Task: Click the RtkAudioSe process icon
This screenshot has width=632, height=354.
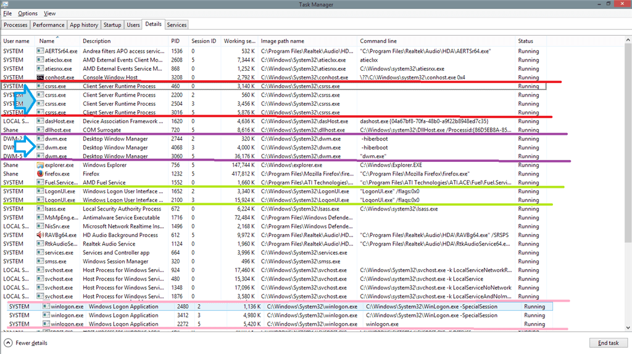Action: [40, 244]
